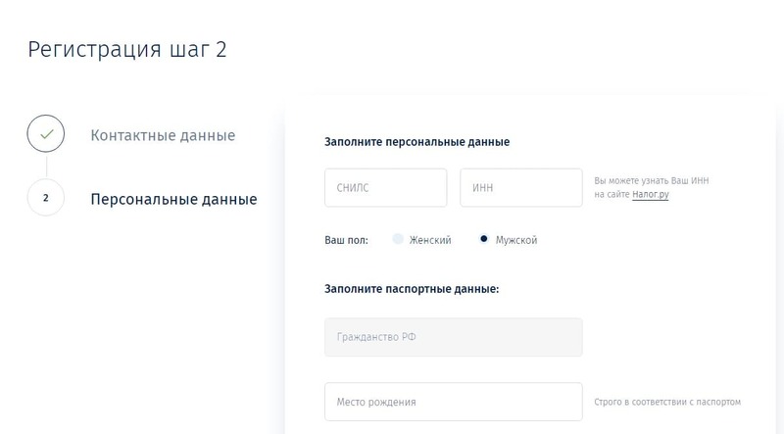The image size is (784, 434).
Task: Go to the Контактные данные step
Action: 163,134
